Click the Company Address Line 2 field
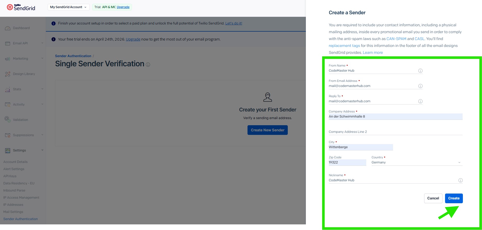Viewport: 482px width, 230px height. (395, 132)
